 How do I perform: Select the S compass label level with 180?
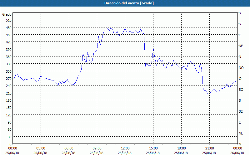pos(240,100)
